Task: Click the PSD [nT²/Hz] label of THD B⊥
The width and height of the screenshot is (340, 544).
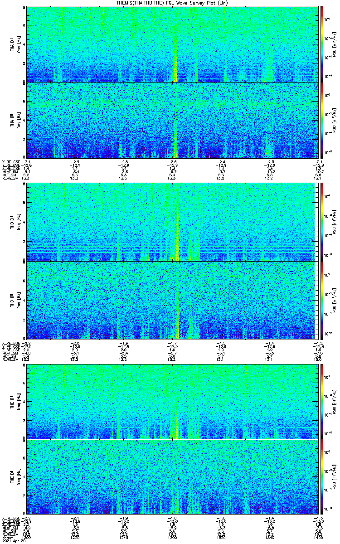Action: [x=335, y=222]
